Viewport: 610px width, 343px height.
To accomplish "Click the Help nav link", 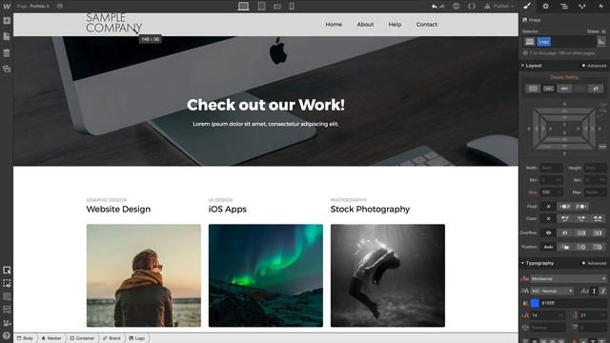I will 395,25.
